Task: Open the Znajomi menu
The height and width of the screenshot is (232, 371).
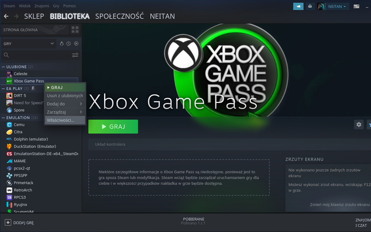Action: coord(42,6)
